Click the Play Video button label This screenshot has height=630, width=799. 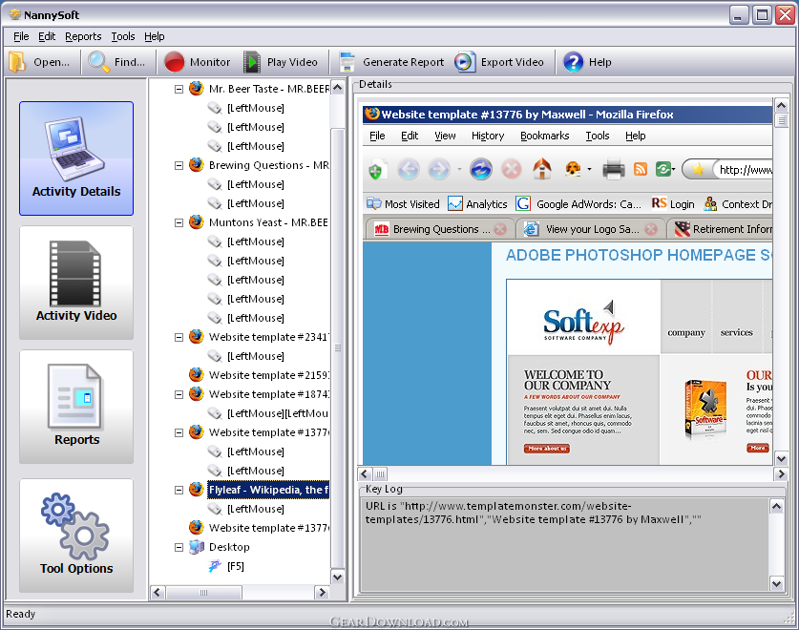[292, 62]
